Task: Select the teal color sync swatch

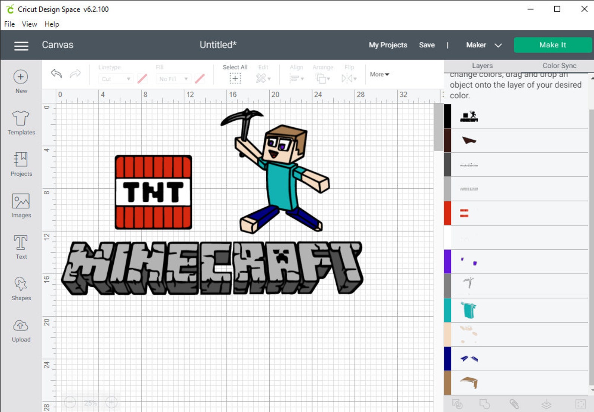Action: 447,310
